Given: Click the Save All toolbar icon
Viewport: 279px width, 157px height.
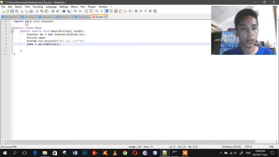Looking at the screenshot, I should (x=17, y=11).
